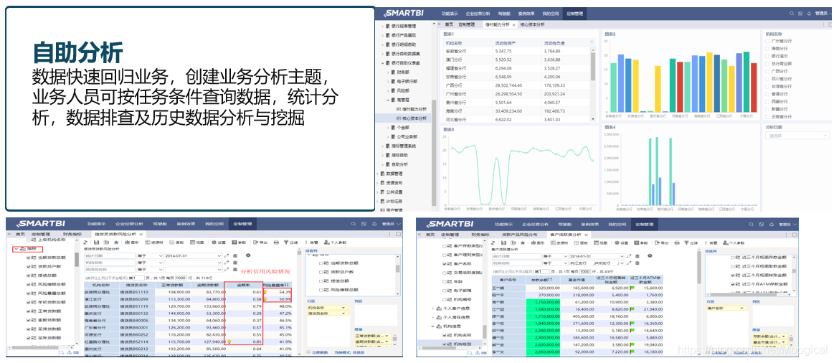
Task: Click save icon in 信贷员贷款风险分析 window toolbar
Action: point(96,242)
